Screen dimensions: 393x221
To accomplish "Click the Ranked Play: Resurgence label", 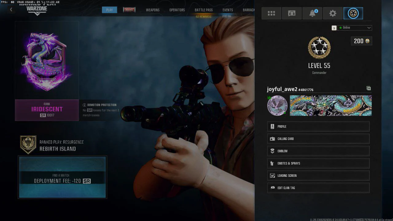I will pos(61,142).
